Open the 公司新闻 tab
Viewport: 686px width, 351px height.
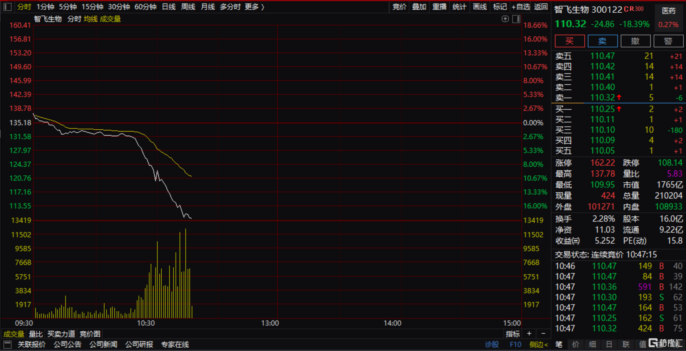coord(103,344)
